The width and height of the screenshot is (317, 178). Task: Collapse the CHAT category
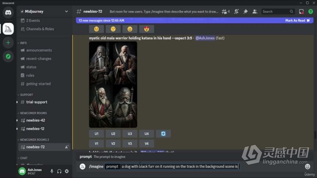[x=23, y=158]
